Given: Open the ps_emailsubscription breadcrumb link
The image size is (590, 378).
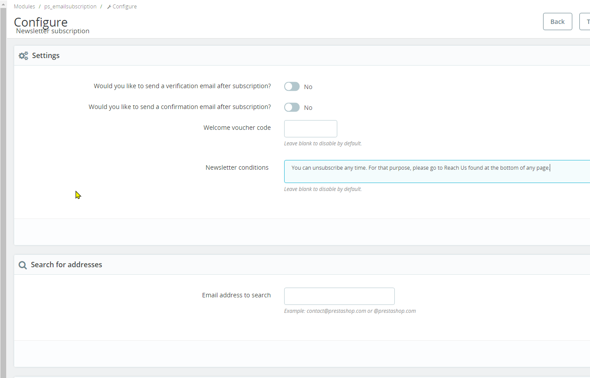Looking at the screenshot, I should pyautogui.click(x=70, y=7).
